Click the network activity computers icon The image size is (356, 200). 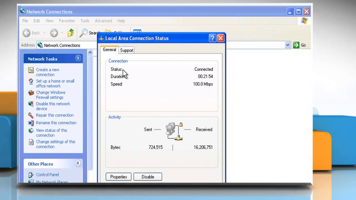[174, 131]
